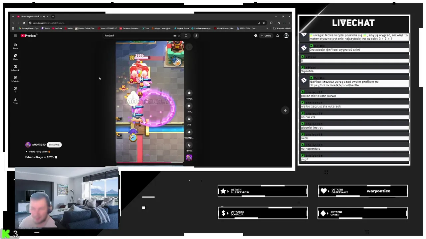Go to next Short with down arrow
Image resolution: width=426 pixels, height=239 pixels.
pyautogui.click(x=285, y=110)
